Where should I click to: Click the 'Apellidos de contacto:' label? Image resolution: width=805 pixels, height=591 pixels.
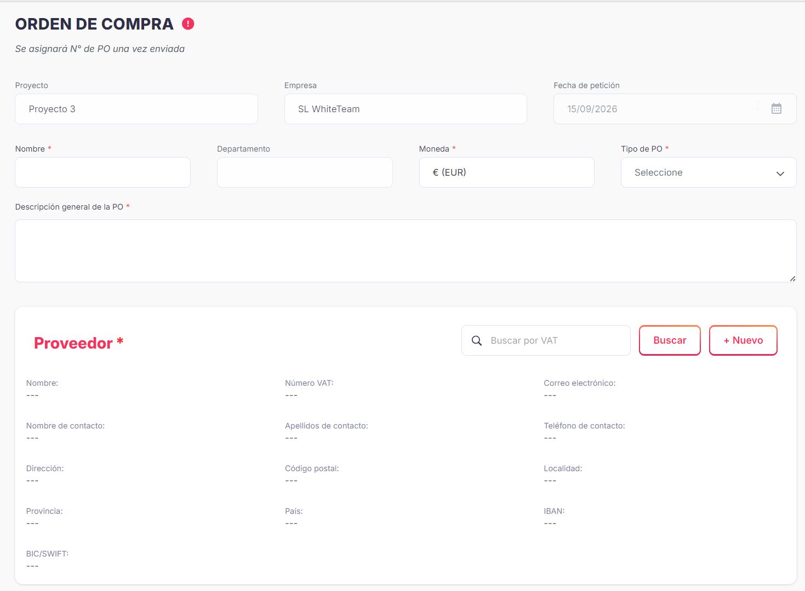pos(327,426)
